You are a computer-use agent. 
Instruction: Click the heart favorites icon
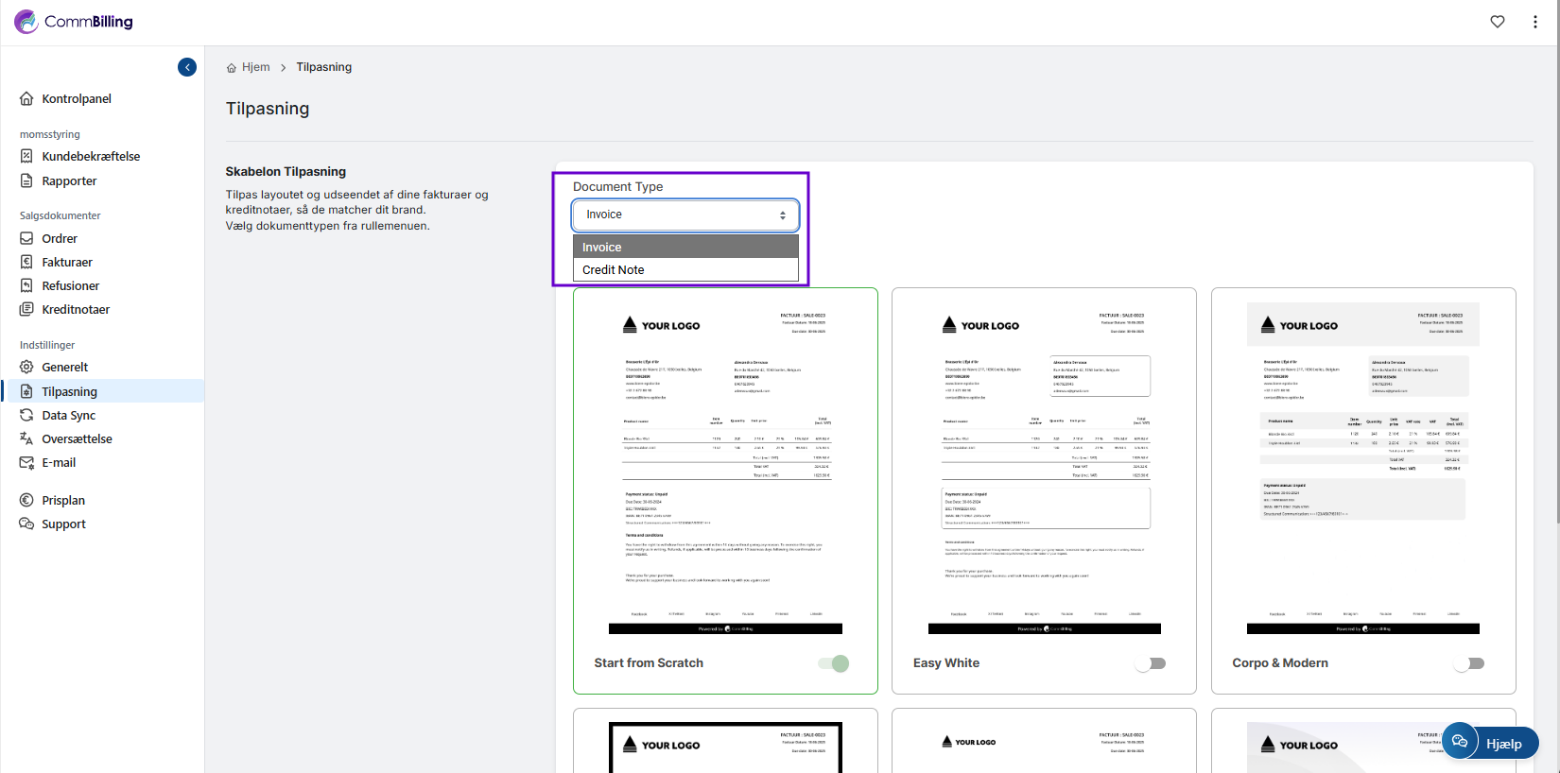click(x=1497, y=22)
